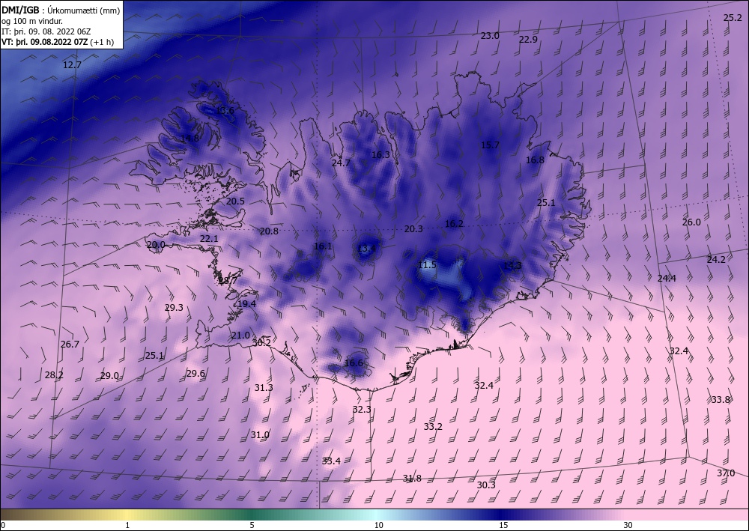Click the VT þri. 09.08.2022 07Z line

[x=44, y=42]
